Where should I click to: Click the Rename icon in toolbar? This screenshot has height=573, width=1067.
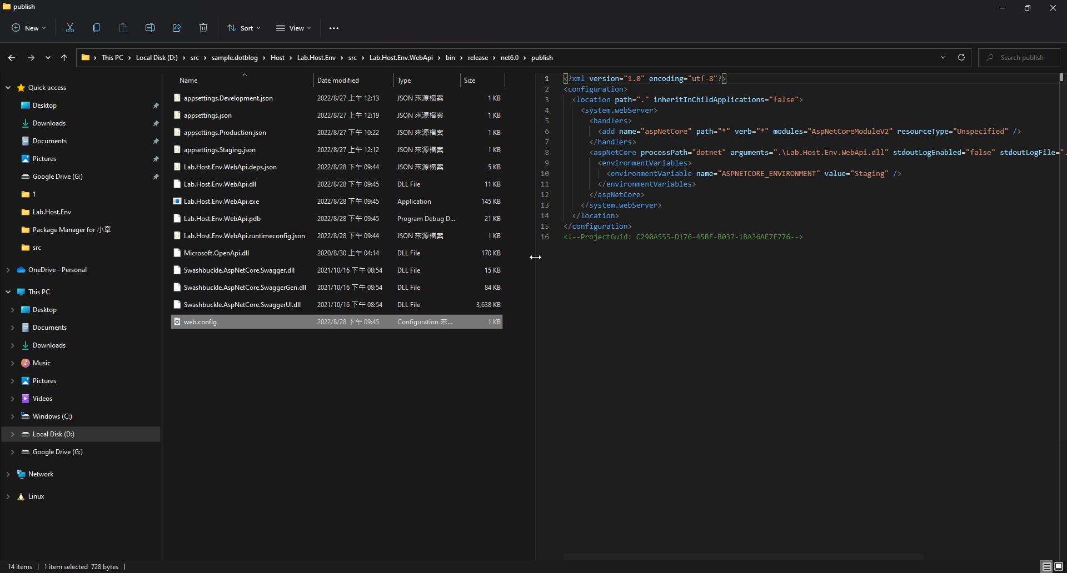point(150,28)
